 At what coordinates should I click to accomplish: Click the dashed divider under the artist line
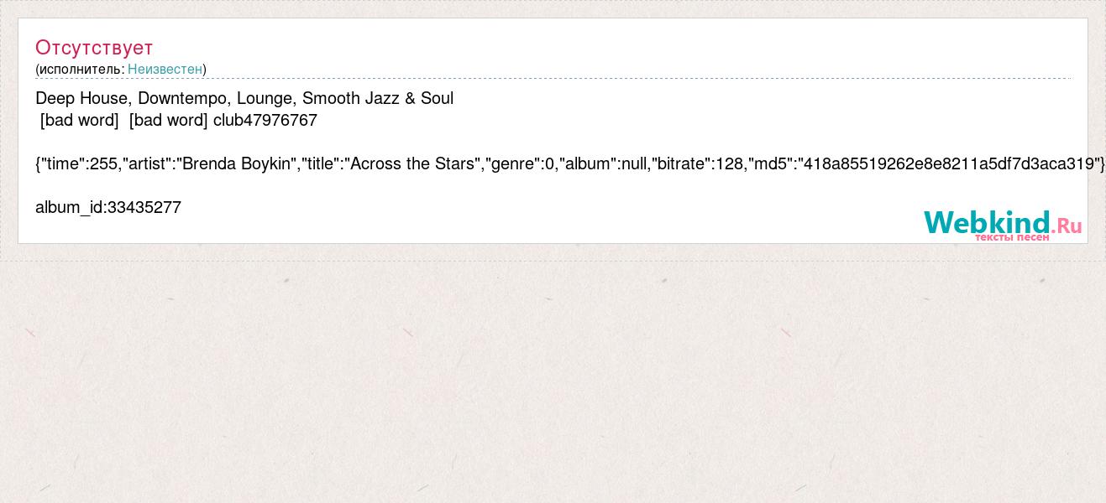point(553,79)
